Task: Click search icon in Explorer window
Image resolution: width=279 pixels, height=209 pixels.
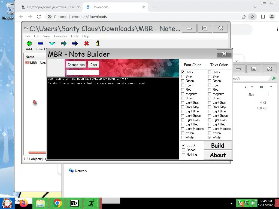Action: pyautogui.click(x=274, y=78)
